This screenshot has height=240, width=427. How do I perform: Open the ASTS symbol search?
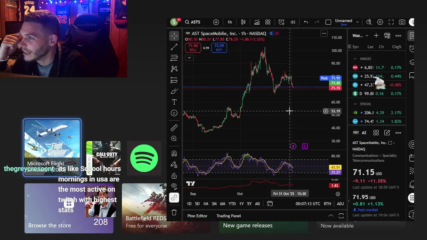coord(193,22)
